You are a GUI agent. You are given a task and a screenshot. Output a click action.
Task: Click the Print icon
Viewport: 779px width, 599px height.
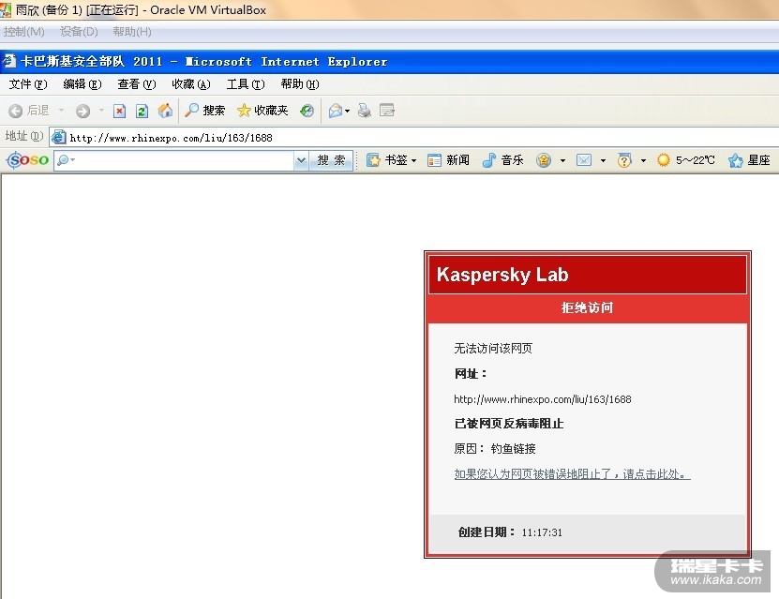(x=365, y=111)
